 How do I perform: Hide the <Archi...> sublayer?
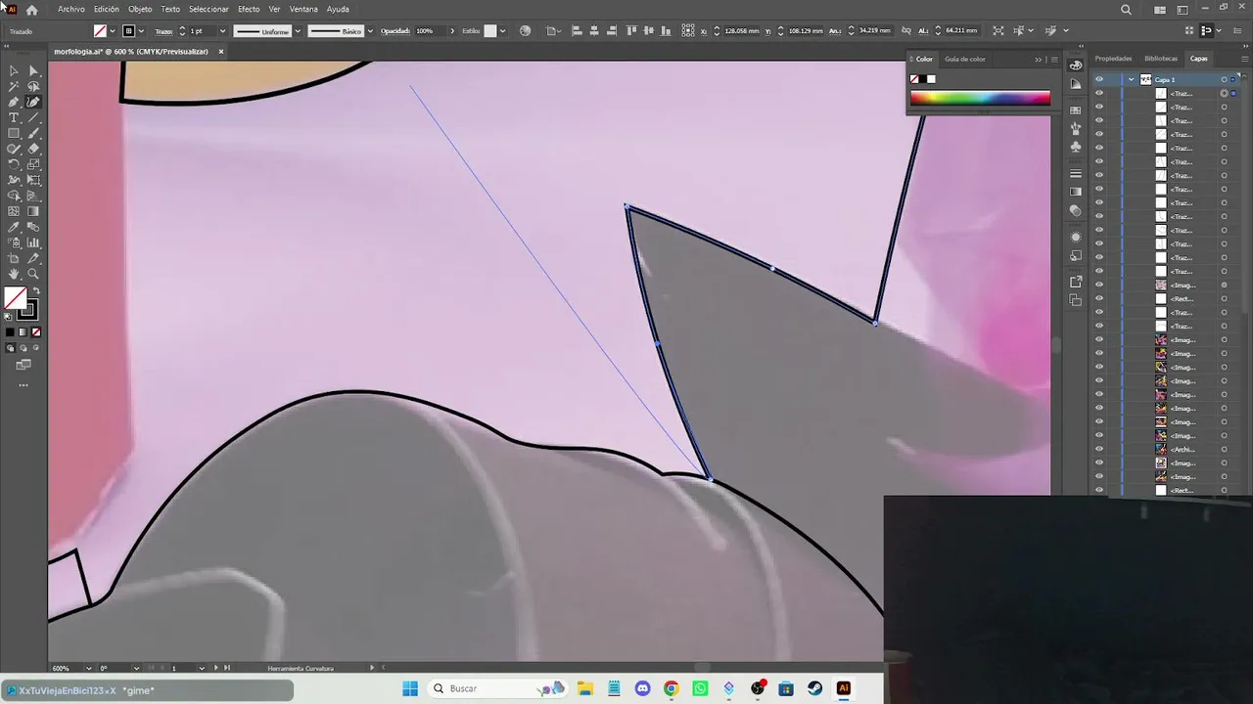(x=1099, y=450)
